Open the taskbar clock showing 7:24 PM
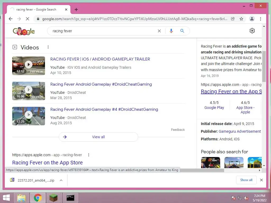 click(x=260, y=198)
